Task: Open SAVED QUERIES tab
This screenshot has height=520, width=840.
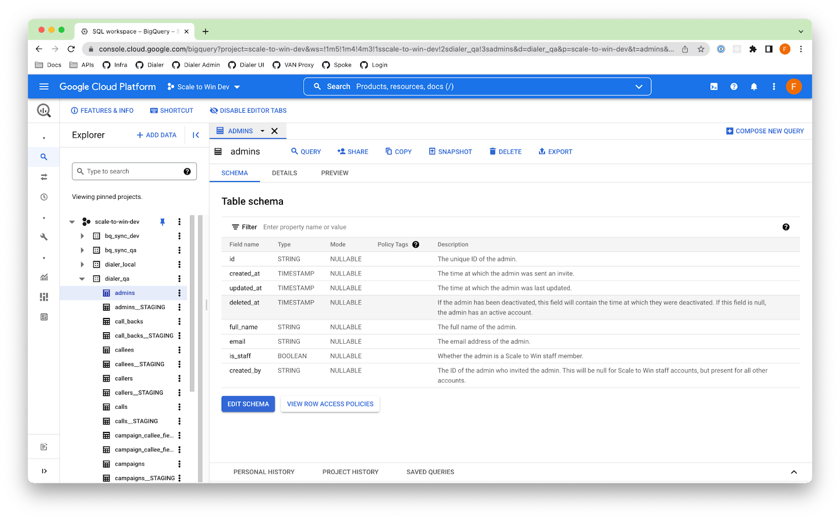Action: [430, 472]
